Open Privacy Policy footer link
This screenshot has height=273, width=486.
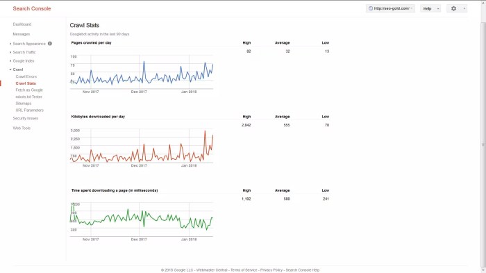pos(271,270)
